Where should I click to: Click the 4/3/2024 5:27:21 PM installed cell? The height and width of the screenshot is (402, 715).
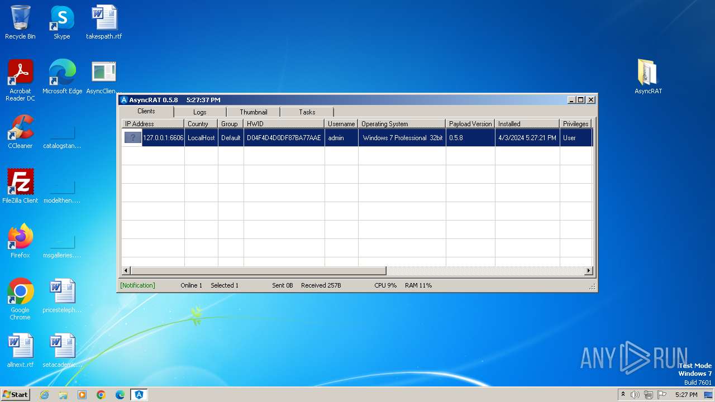tap(527, 137)
